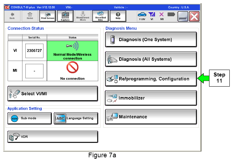
Task: Check the 11.8V battery voltage indicator
Action: pyautogui.click(x=142, y=16)
